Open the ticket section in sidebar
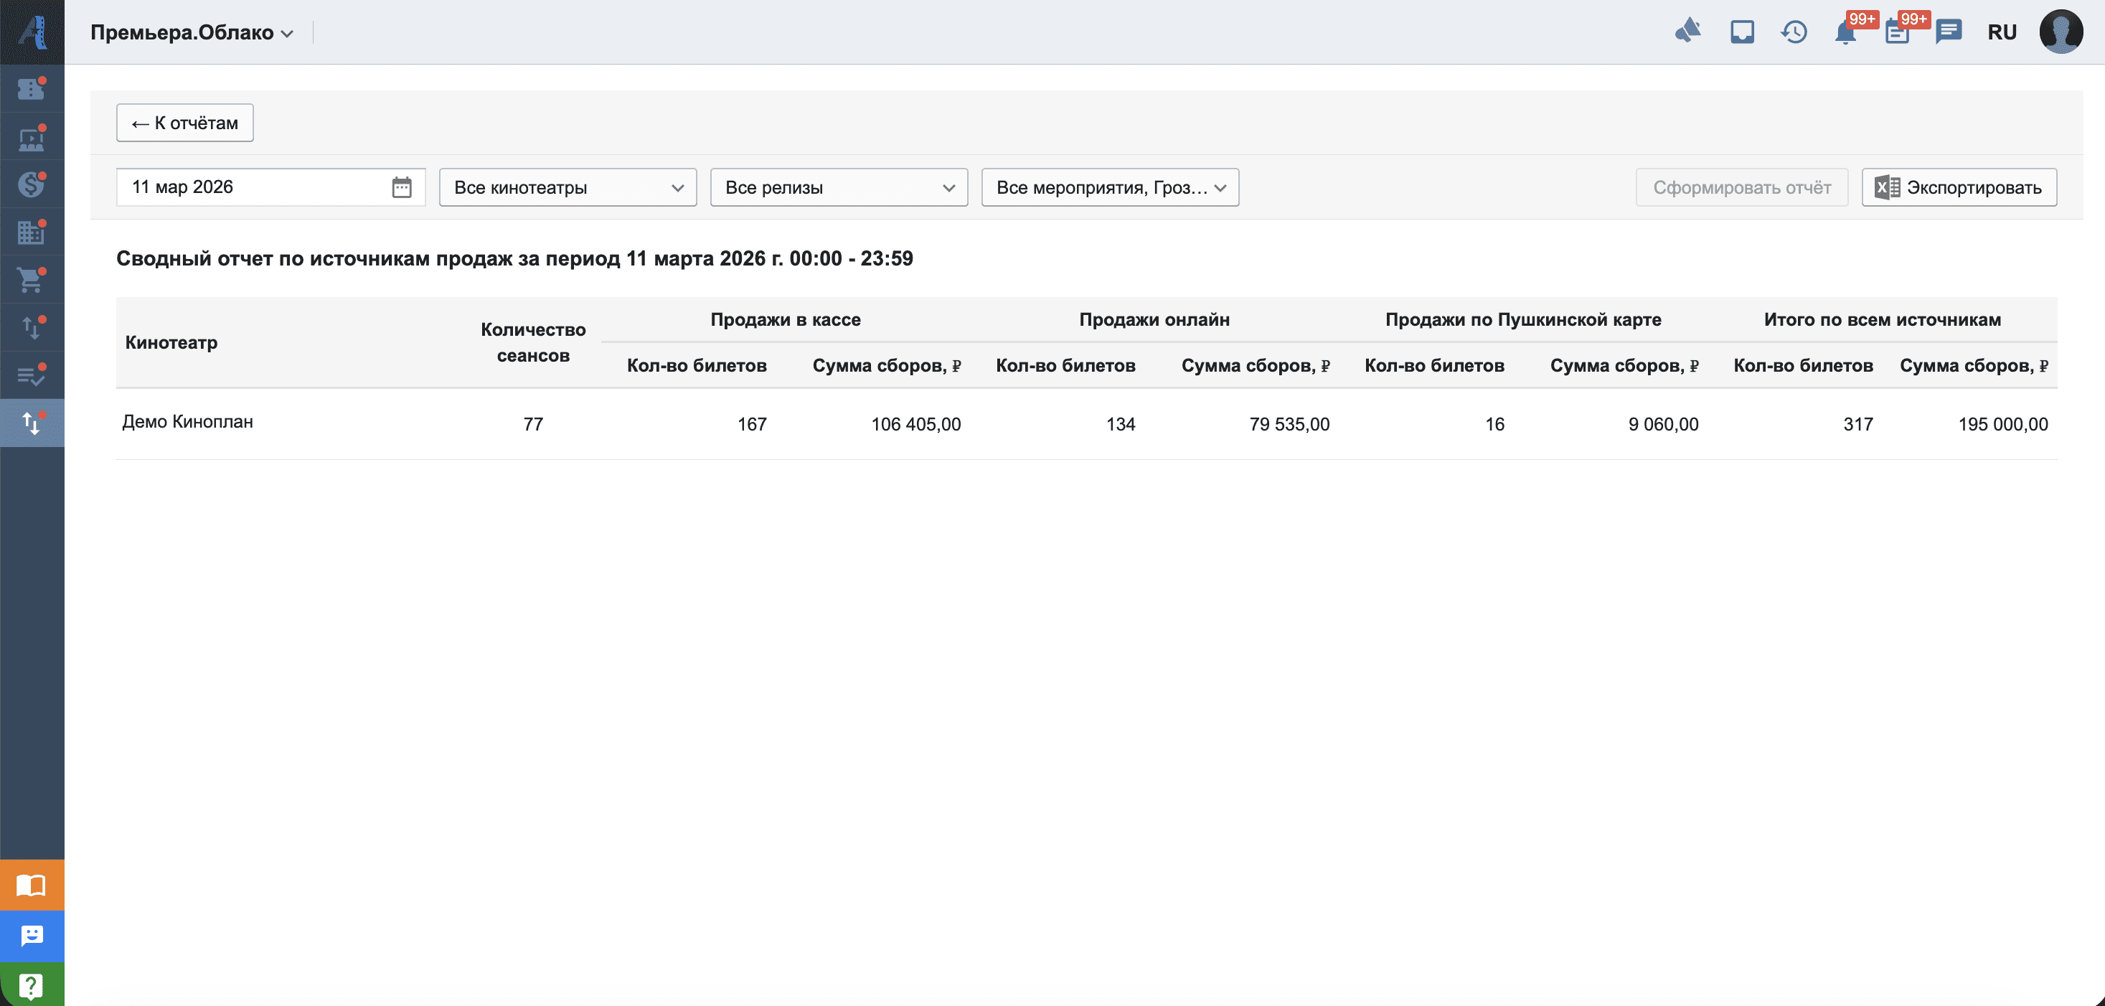The image size is (2105, 1006). click(31, 89)
